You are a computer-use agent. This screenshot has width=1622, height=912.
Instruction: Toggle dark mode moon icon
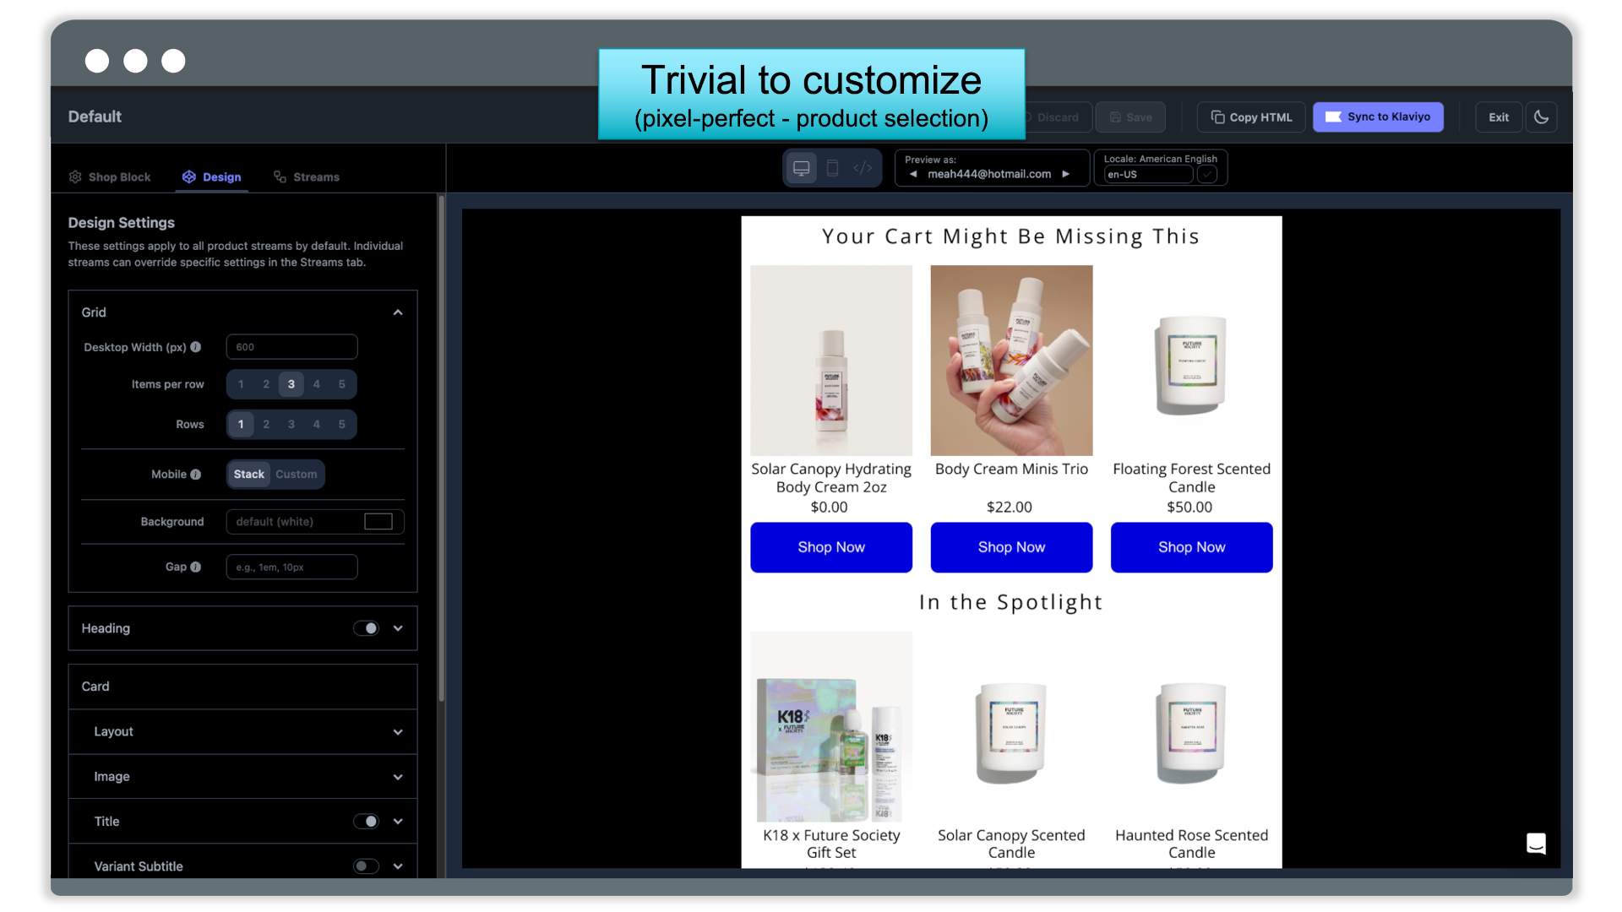[x=1541, y=117]
